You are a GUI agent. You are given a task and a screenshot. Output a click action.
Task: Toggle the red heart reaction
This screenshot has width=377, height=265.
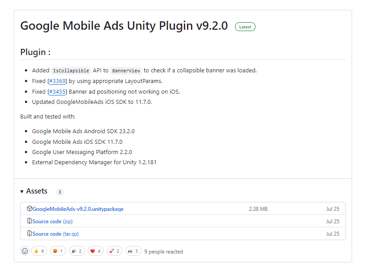coord(96,251)
